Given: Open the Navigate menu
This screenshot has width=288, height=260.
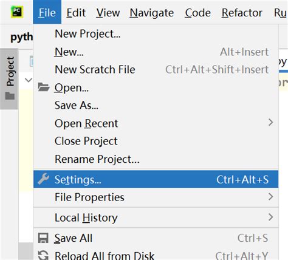Looking at the screenshot, I should pos(152,13).
